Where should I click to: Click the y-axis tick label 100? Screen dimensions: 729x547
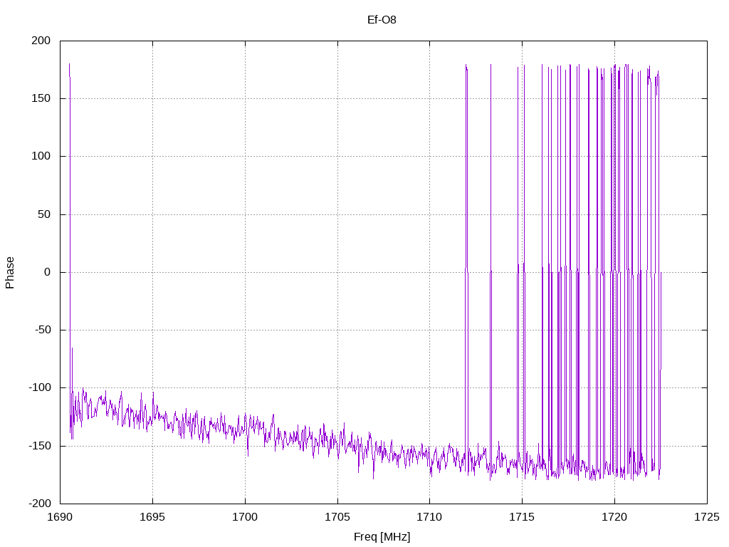coord(41,156)
